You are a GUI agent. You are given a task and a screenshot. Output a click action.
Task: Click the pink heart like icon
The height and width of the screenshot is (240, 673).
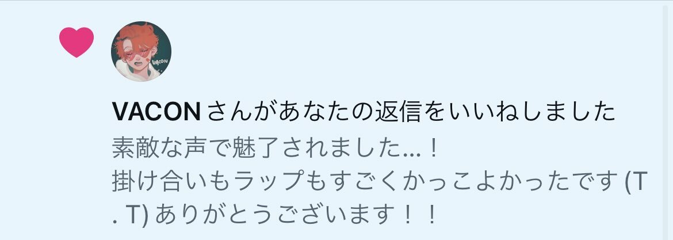(x=77, y=42)
